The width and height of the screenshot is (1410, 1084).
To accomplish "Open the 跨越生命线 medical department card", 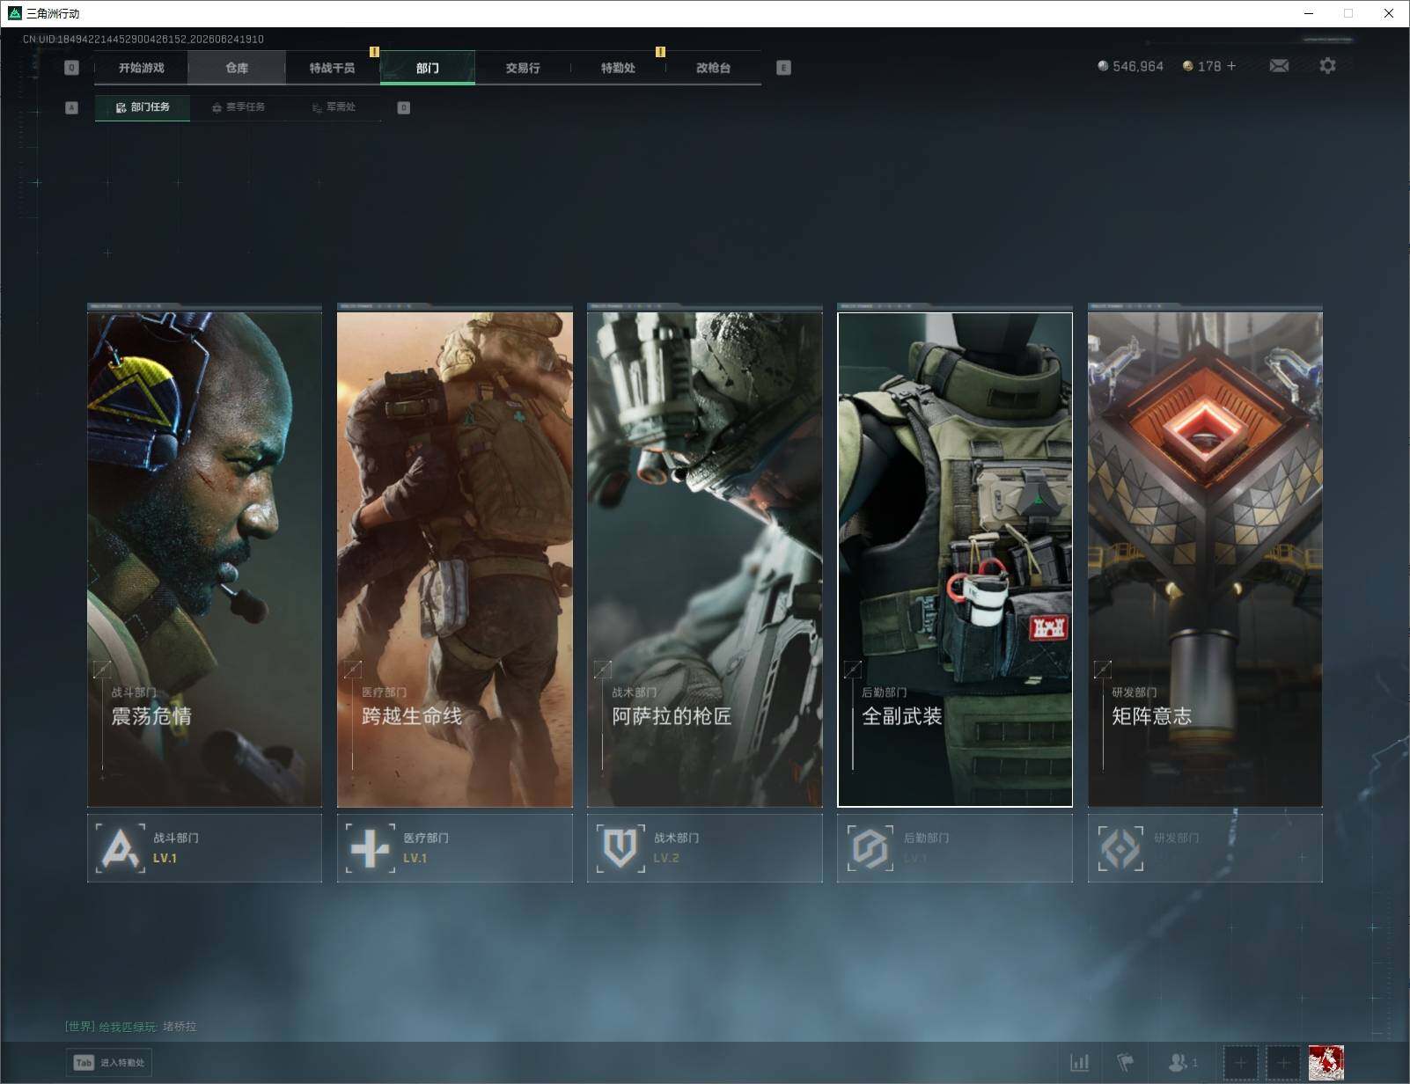I will pos(455,558).
